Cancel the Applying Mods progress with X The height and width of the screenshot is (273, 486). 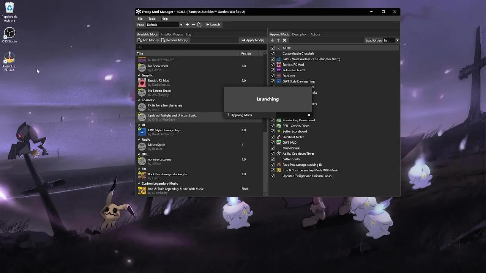(309, 115)
